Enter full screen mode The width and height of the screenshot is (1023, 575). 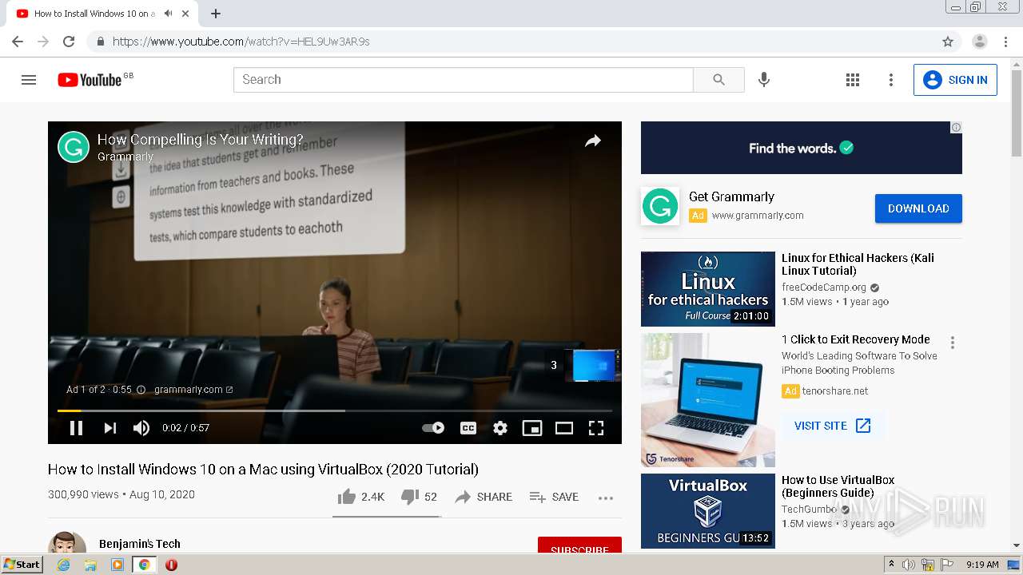[596, 428]
